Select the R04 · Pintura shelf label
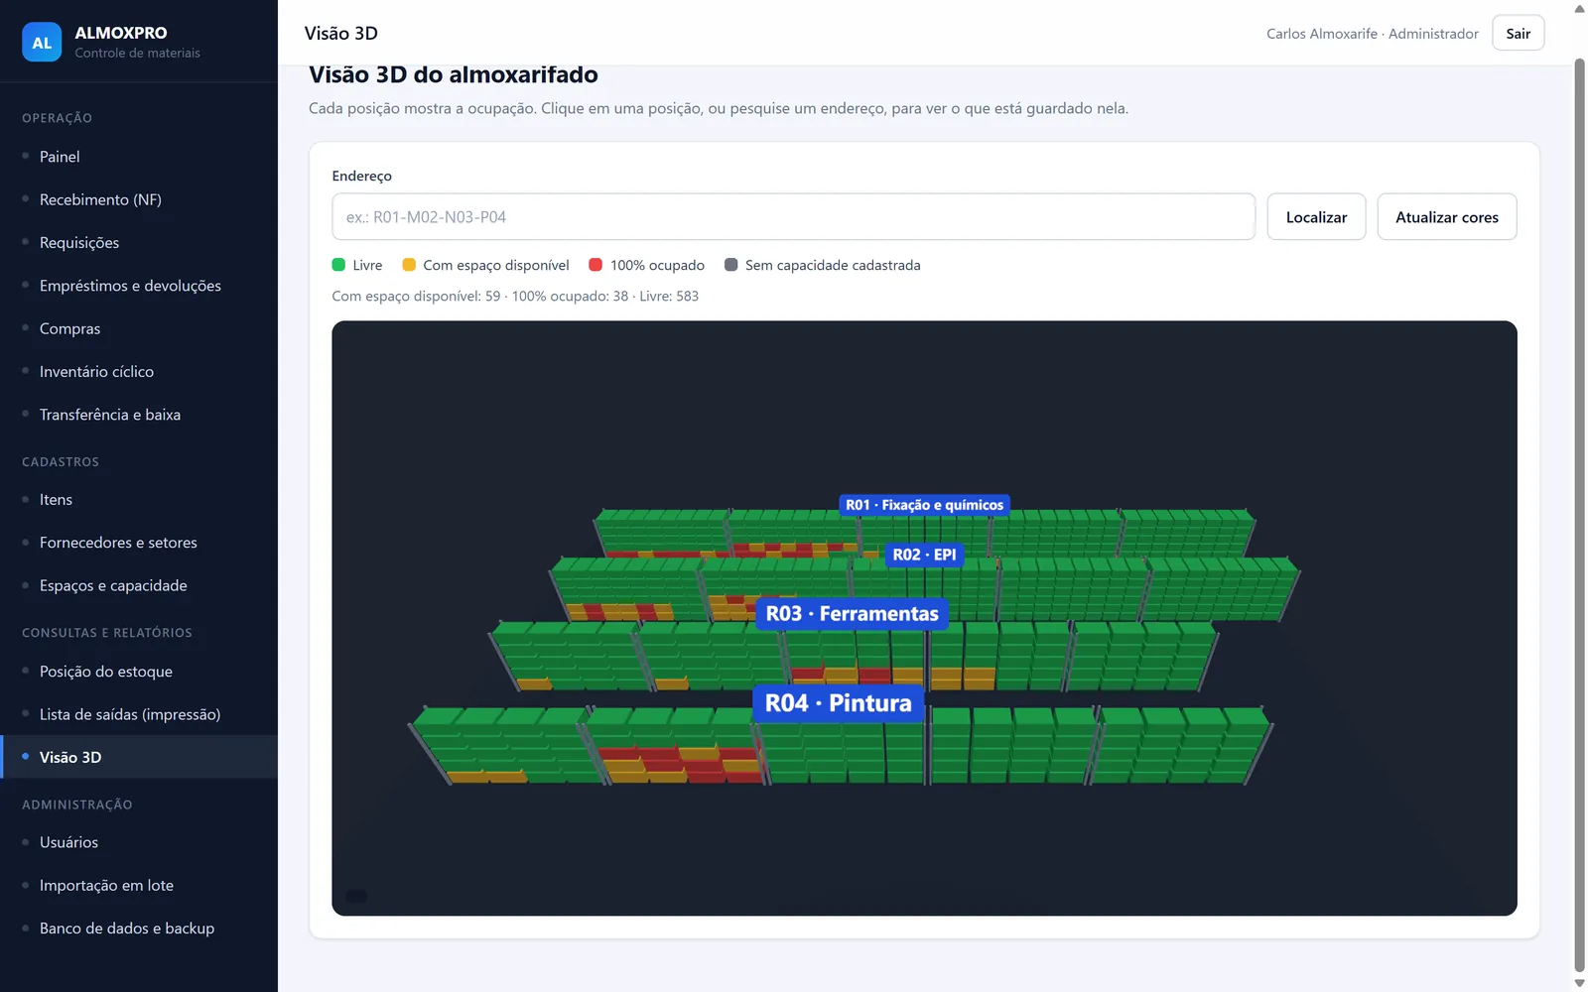Viewport: 1588px width, 992px height. (x=838, y=702)
